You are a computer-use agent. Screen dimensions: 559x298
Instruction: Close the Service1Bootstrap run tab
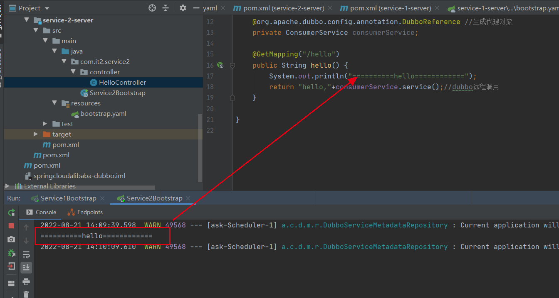point(102,198)
